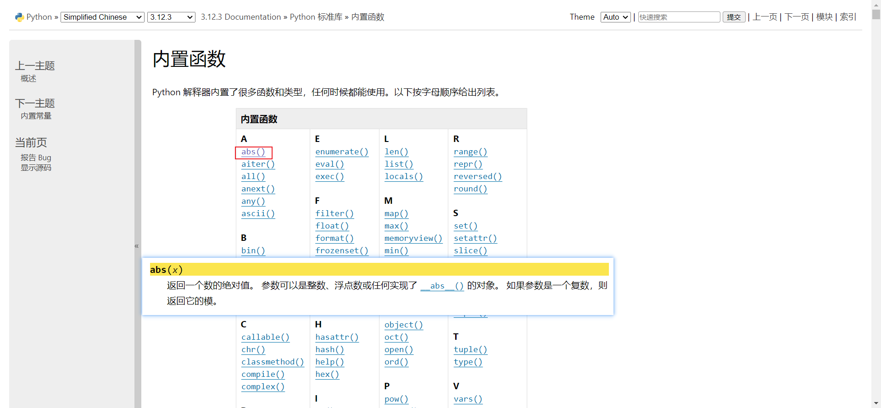This screenshot has height=408, width=881.
Task: Click __abs__() link in tooltip
Action: click(x=442, y=286)
